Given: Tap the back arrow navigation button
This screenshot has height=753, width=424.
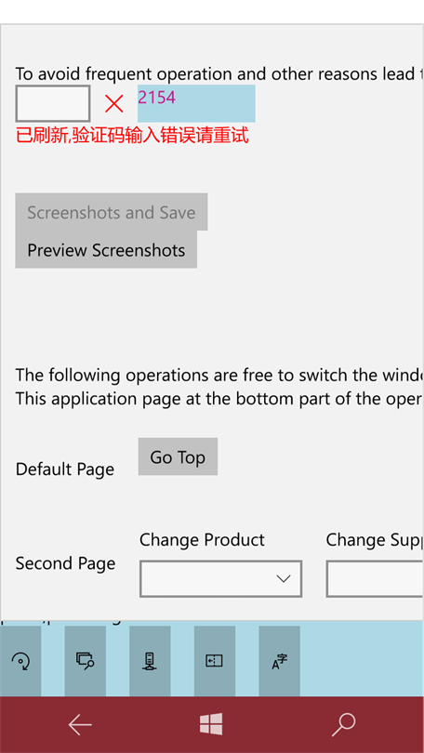Looking at the screenshot, I should tap(80, 725).
